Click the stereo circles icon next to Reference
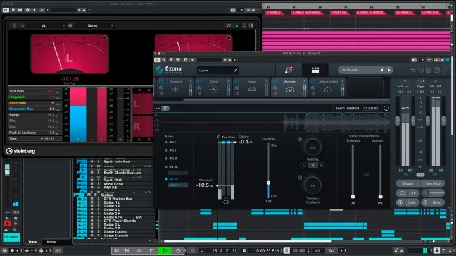The width and height of the screenshot is (456, 256). tap(402, 193)
